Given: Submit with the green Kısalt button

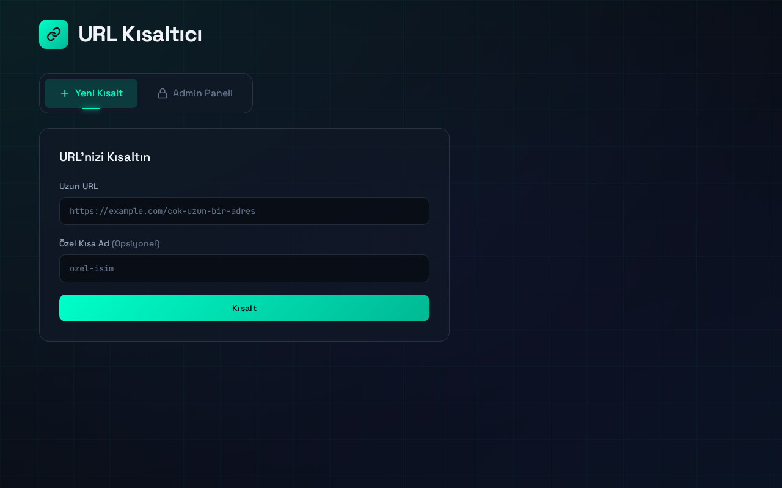Looking at the screenshot, I should (x=244, y=308).
